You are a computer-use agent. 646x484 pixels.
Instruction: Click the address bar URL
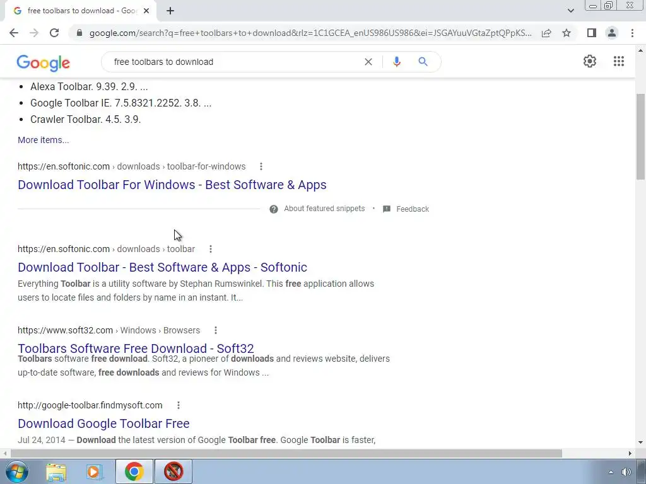click(x=310, y=33)
